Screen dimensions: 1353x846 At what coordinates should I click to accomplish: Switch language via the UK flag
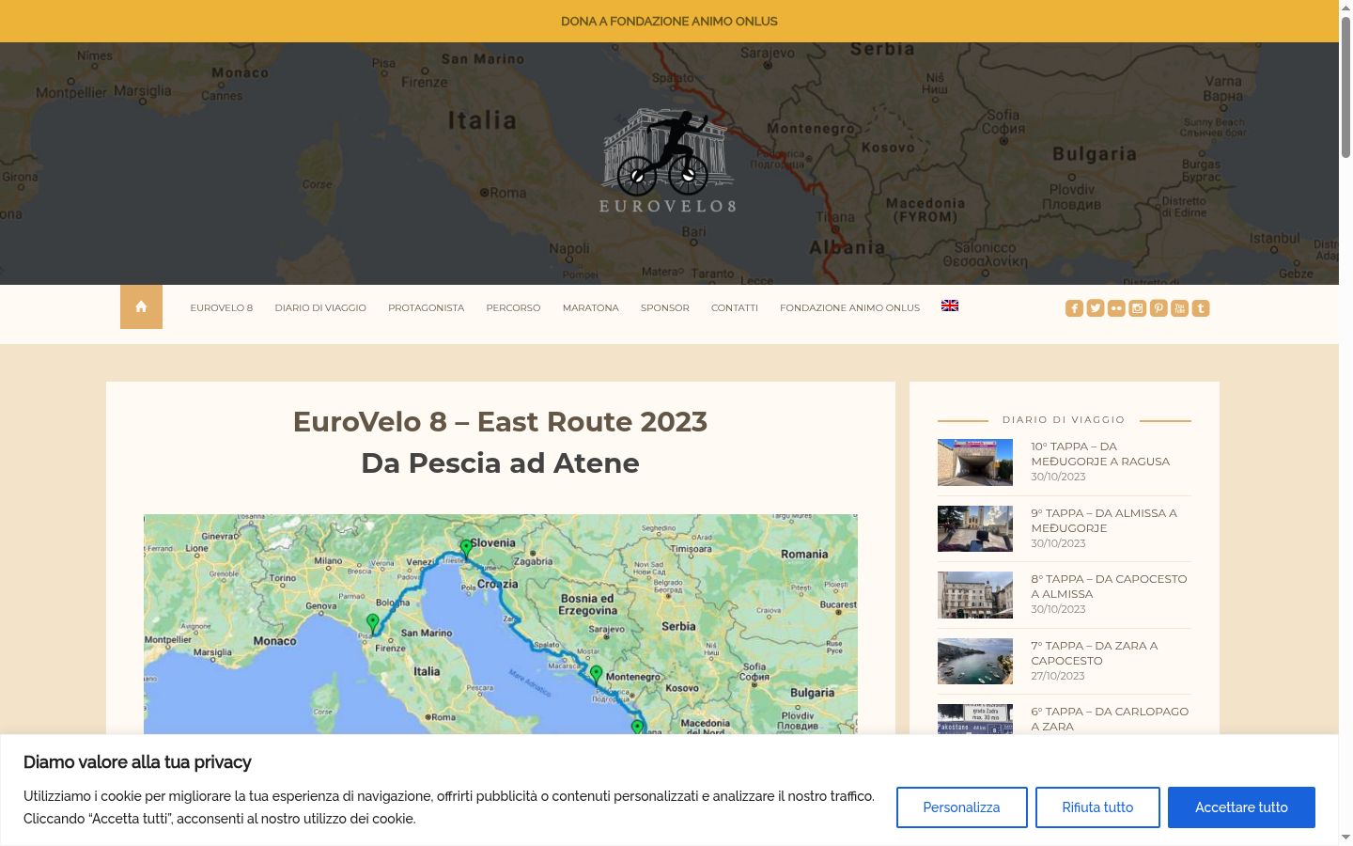(950, 305)
